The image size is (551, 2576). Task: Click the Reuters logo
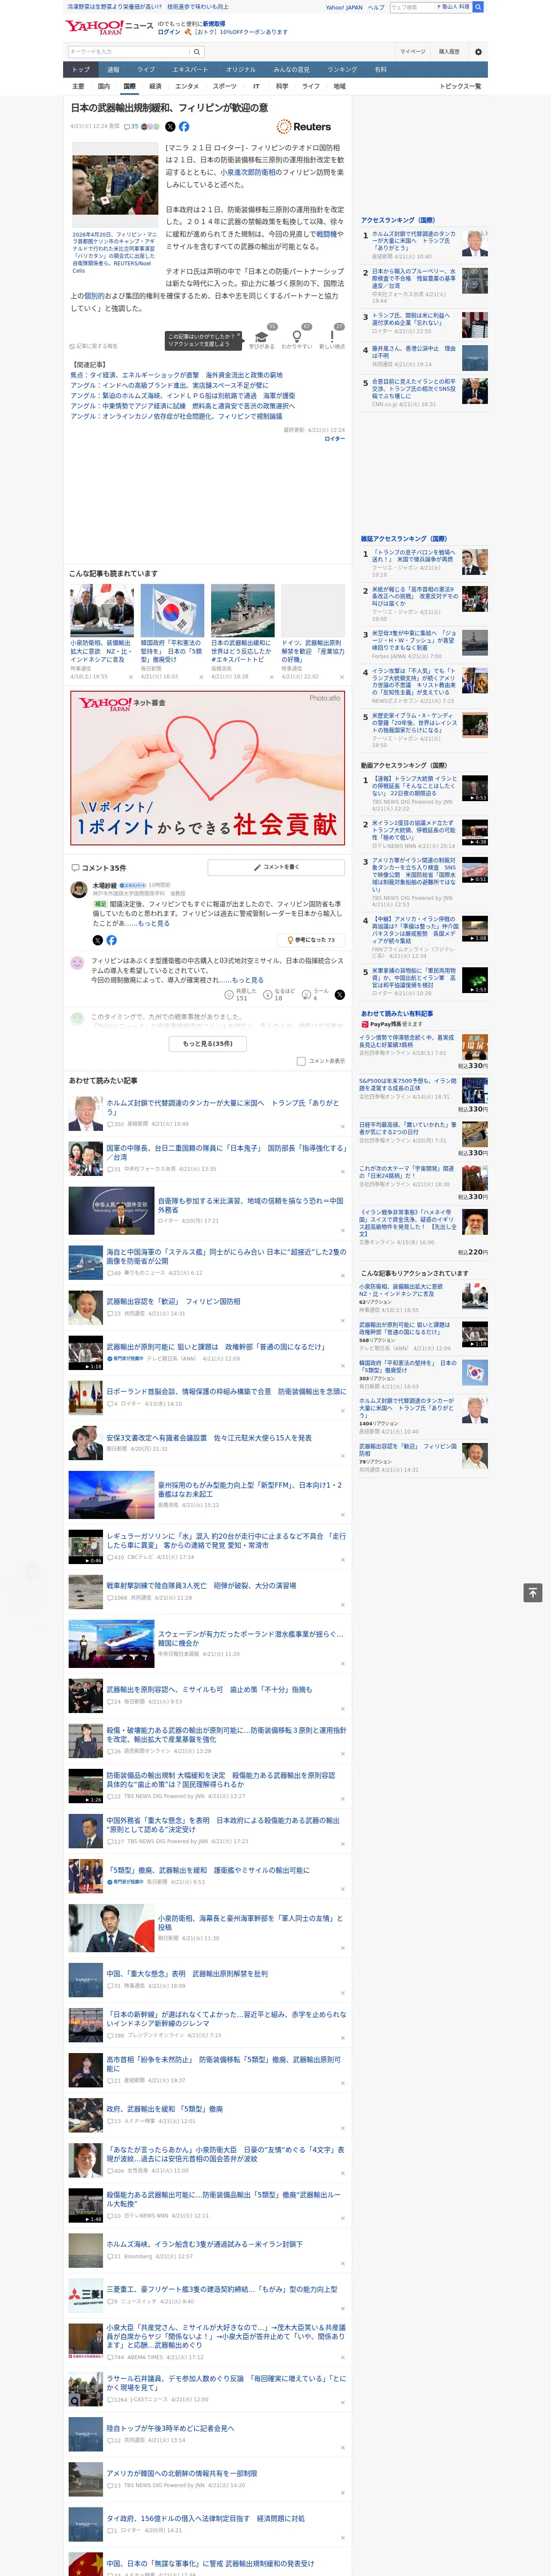click(304, 127)
